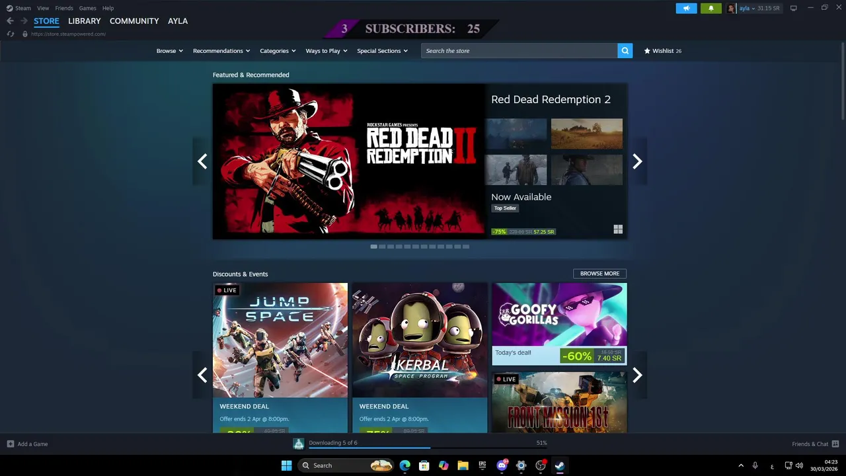Click the Big Picture mode monitor icon
Viewport: 846px width, 476px height.
point(793,8)
